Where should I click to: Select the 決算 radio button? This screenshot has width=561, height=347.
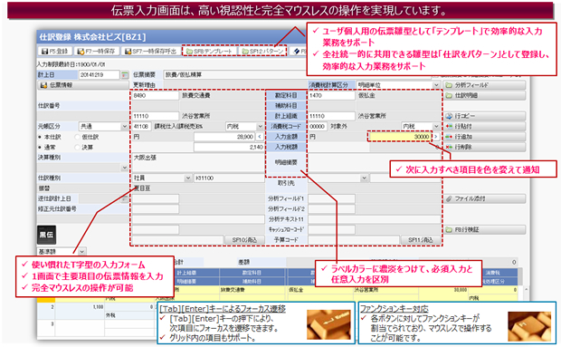77,147
